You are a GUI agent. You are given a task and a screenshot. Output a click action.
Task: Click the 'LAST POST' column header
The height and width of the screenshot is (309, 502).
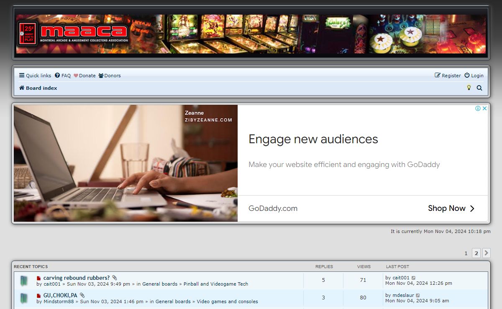(397, 266)
